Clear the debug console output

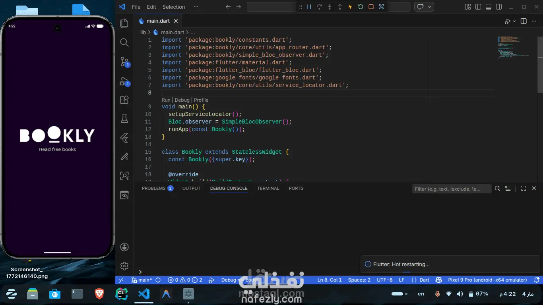pos(508,189)
